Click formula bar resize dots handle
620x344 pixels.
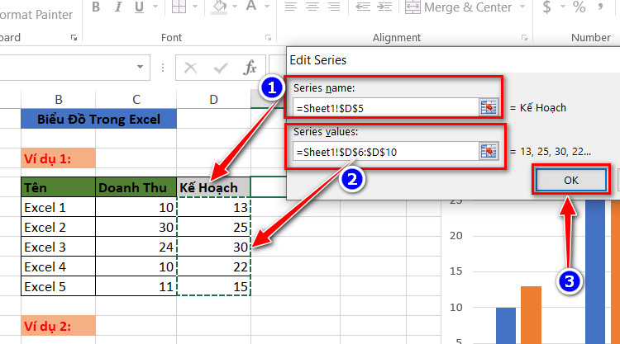(163, 68)
